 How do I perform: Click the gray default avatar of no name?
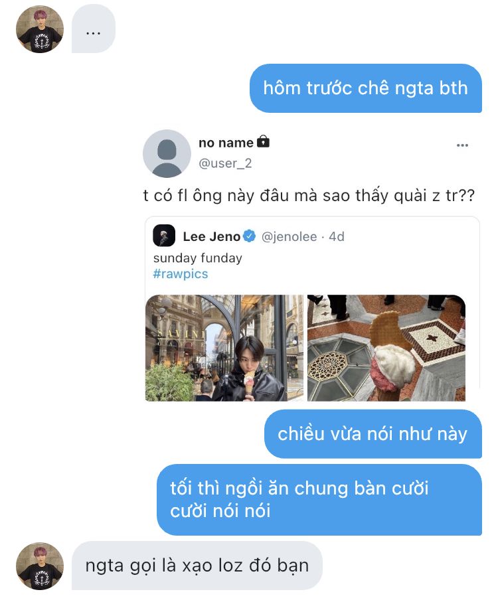pos(167,153)
